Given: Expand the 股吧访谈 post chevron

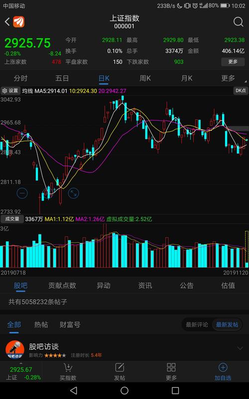Looking at the screenshot, I should coord(240,348).
